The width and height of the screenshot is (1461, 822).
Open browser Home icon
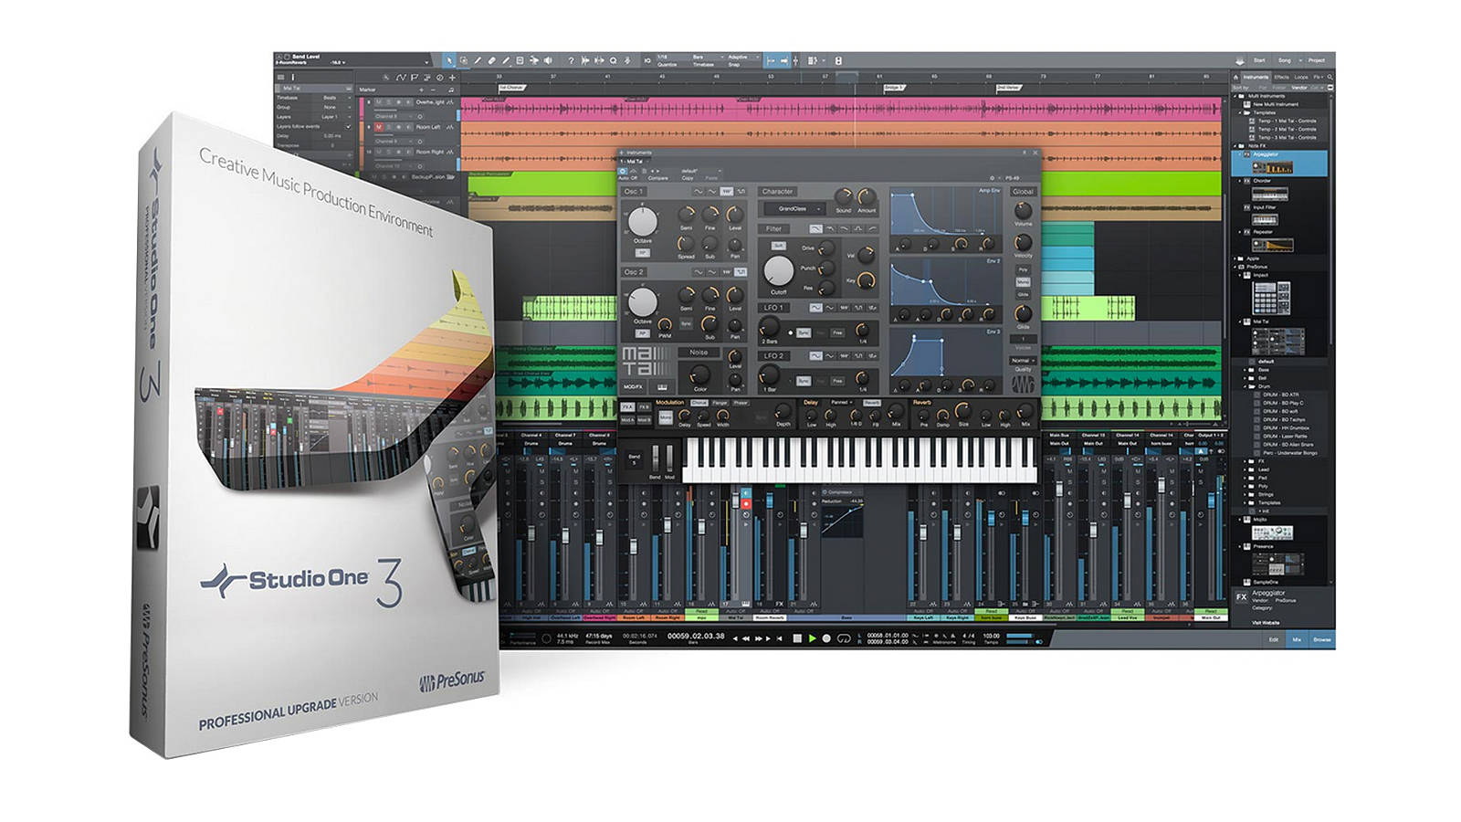[1236, 78]
